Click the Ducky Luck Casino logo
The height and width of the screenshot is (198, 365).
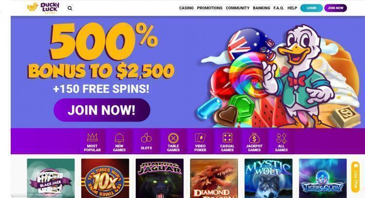coord(43,8)
